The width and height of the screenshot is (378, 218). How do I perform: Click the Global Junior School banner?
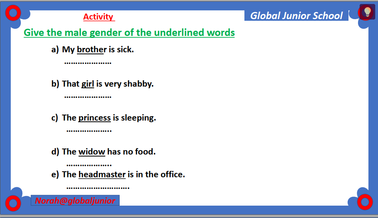click(x=296, y=16)
